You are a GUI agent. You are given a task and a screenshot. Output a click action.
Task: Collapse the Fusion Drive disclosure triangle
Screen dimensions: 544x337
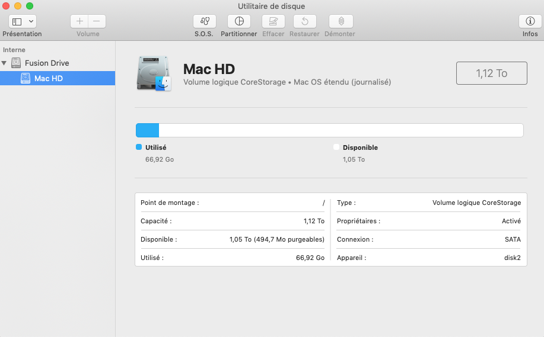(x=5, y=63)
